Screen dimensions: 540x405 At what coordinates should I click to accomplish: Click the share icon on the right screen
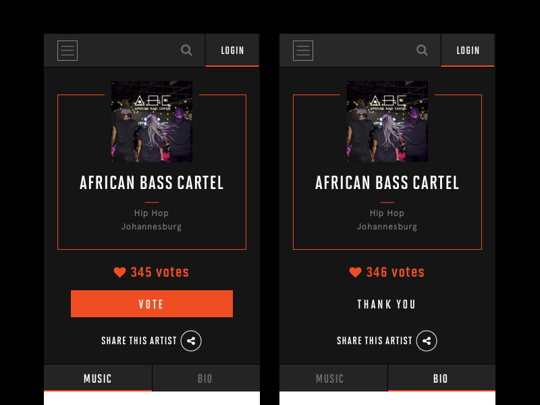pyautogui.click(x=427, y=341)
